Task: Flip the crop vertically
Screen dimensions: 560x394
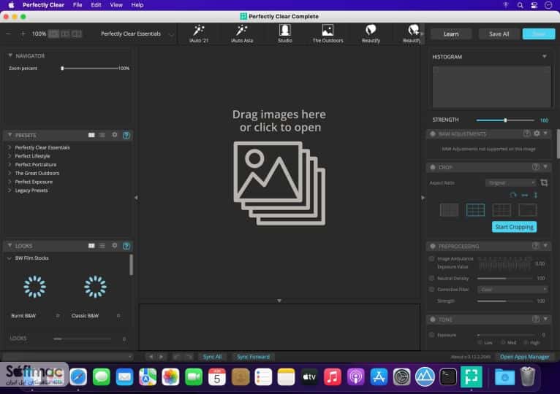Action: (x=535, y=195)
